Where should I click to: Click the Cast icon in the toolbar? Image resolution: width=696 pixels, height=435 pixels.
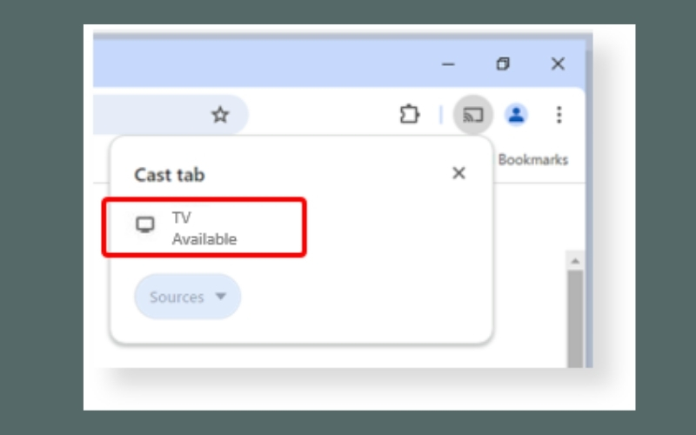coord(473,115)
